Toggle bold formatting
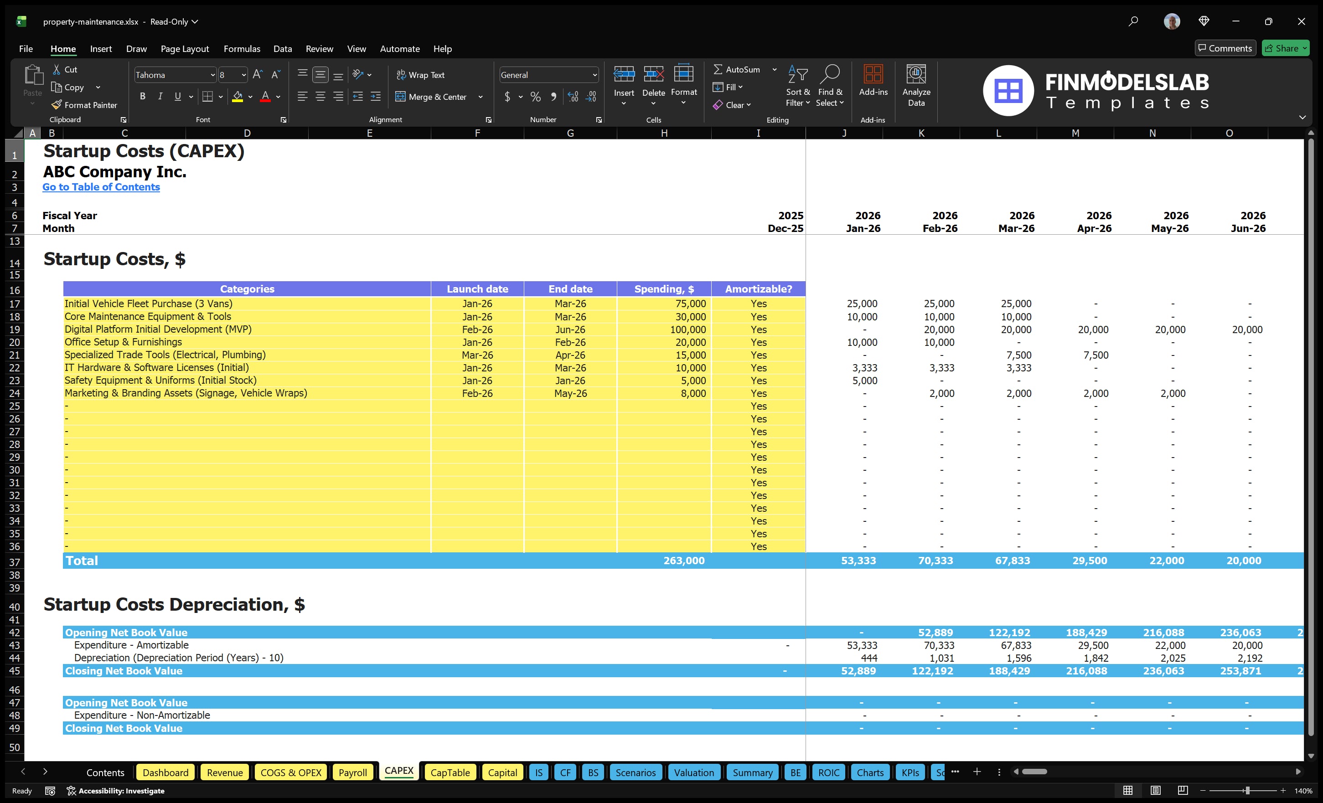The height and width of the screenshot is (803, 1323). pos(142,97)
